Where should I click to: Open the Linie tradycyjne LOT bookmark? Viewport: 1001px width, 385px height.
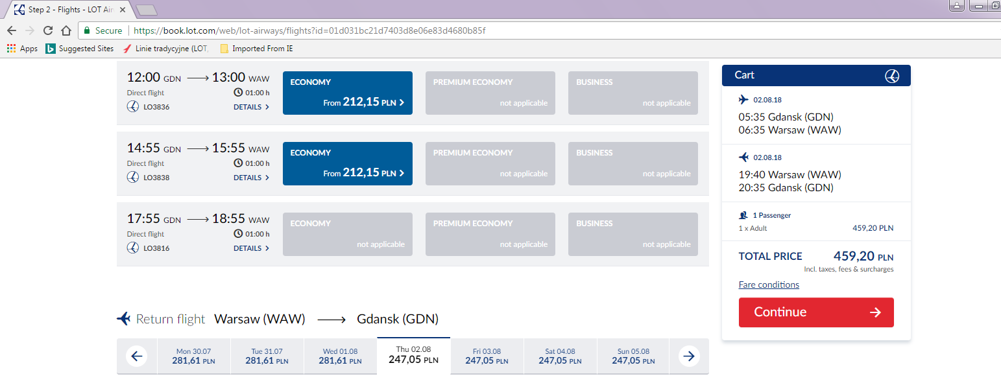click(165, 49)
